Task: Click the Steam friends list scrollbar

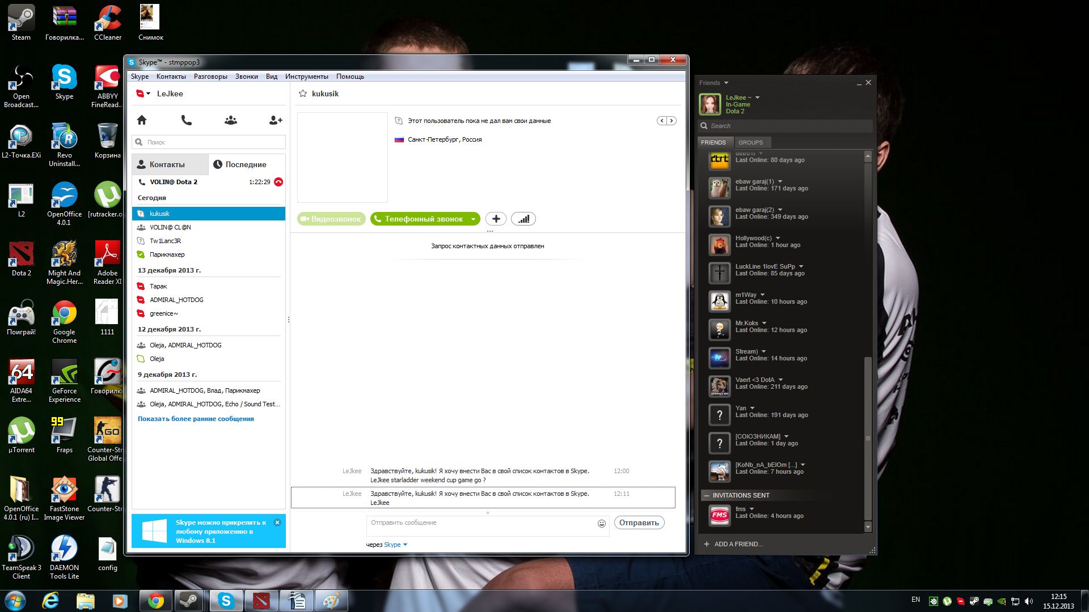Action: 867,437
